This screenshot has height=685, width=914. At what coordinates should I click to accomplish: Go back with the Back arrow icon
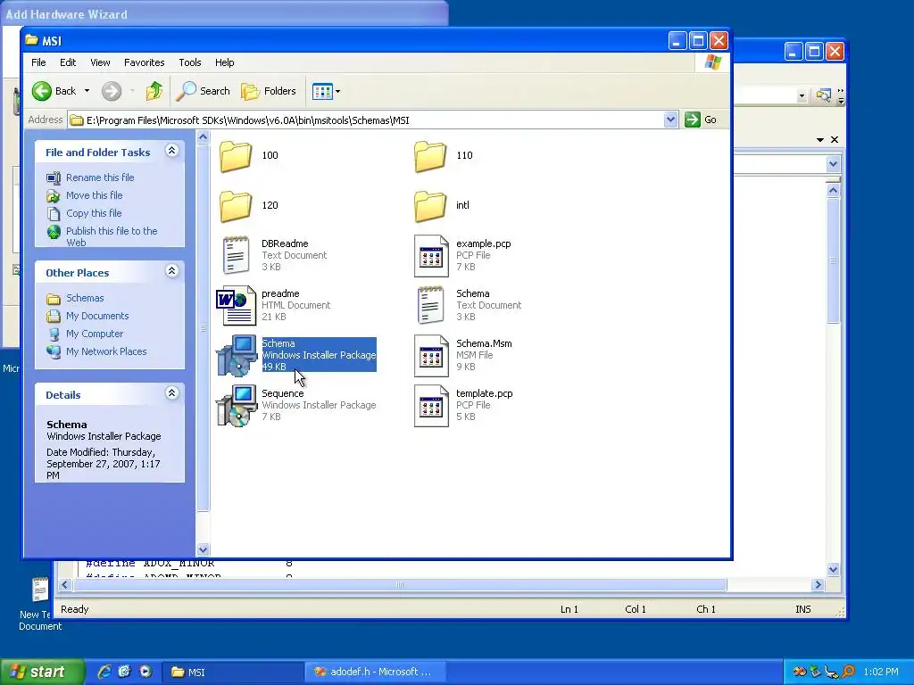tap(42, 91)
